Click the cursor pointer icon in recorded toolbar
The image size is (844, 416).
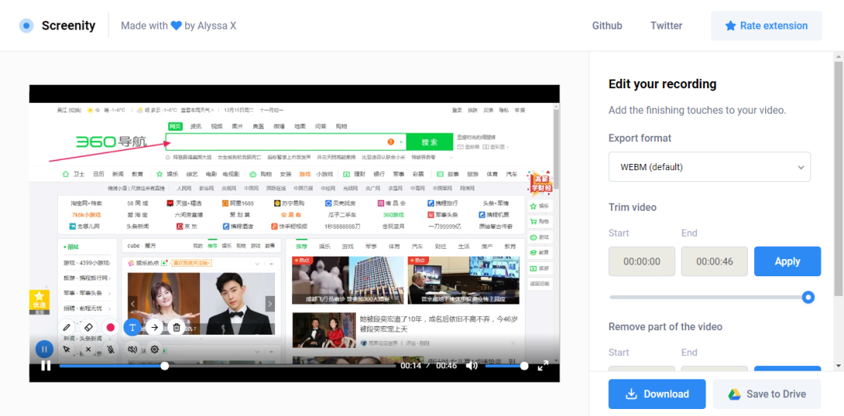[66, 350]
